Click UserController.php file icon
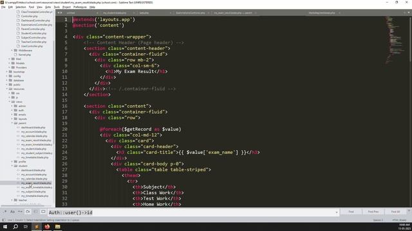The image size is (412, 231). pos(19,46)
